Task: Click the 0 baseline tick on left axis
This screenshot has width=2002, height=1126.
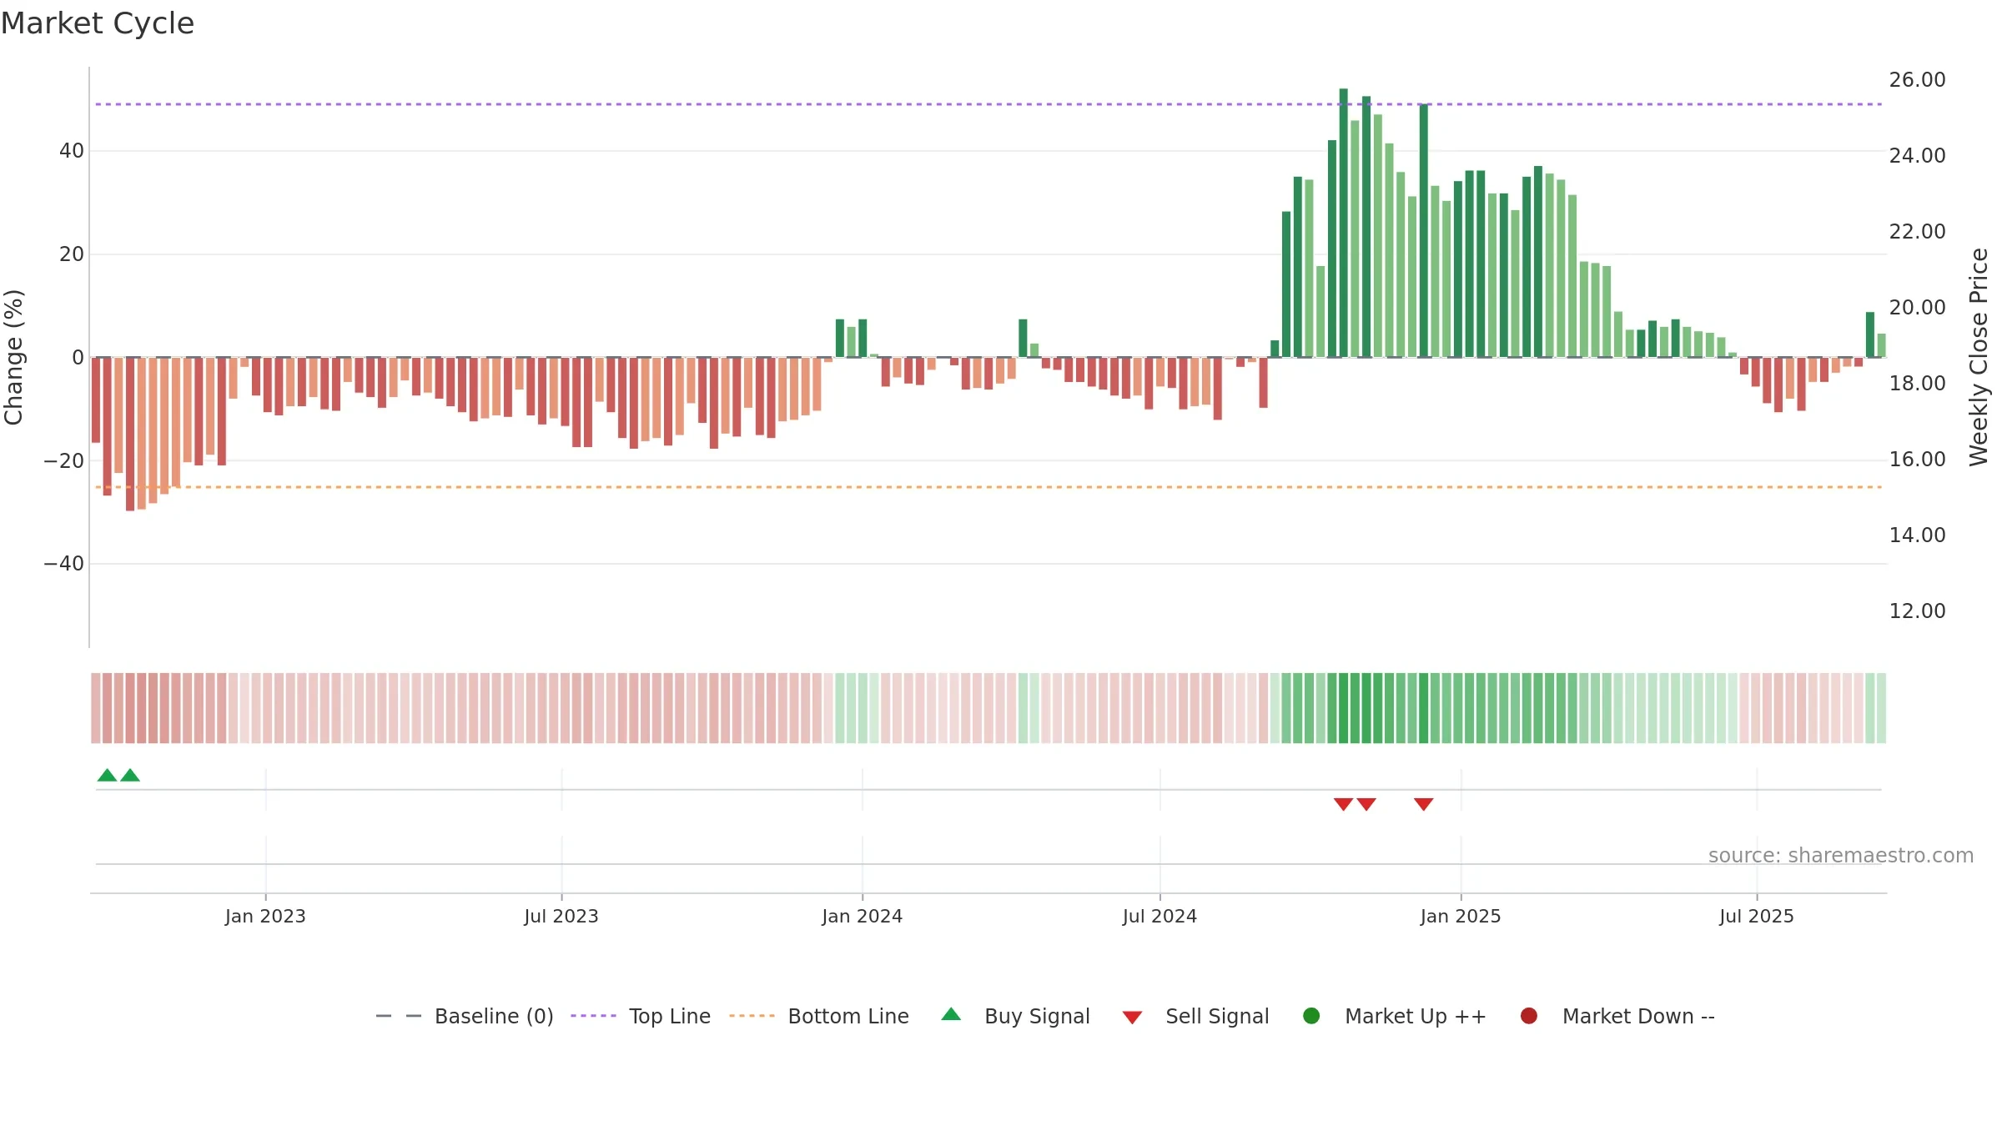Action: [78, 358]
